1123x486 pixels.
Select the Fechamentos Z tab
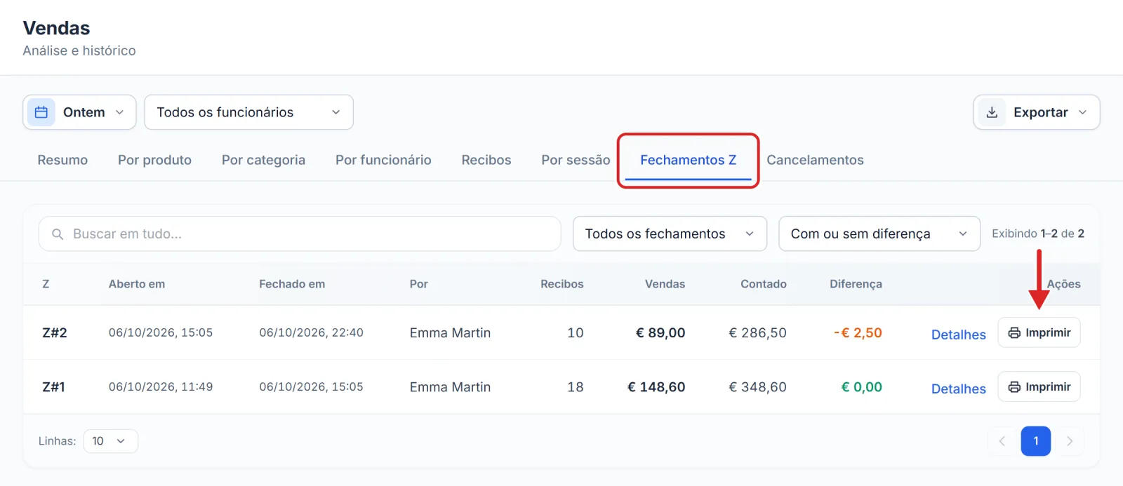(688, 160)
